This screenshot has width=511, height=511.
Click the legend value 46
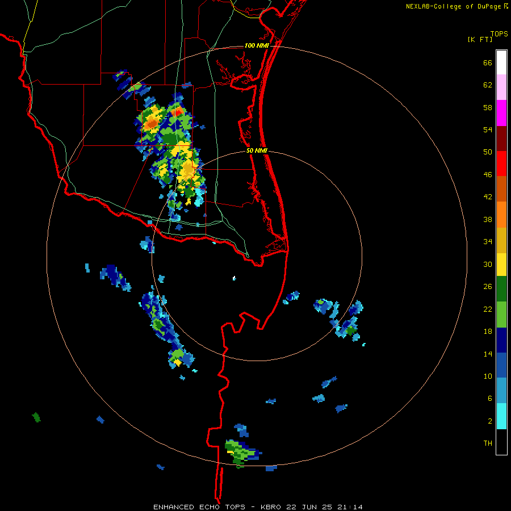coord(488,175)
